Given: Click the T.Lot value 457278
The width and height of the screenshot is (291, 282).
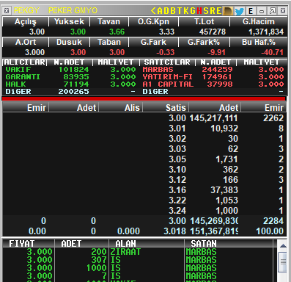Looking at the screenshot, I should (x=213, y=32).
